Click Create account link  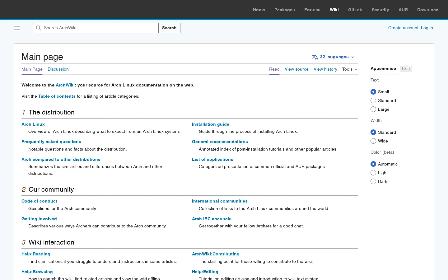click(x=403, y=28)
